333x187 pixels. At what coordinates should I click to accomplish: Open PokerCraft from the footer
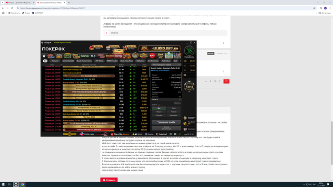[x=162, y=134]
